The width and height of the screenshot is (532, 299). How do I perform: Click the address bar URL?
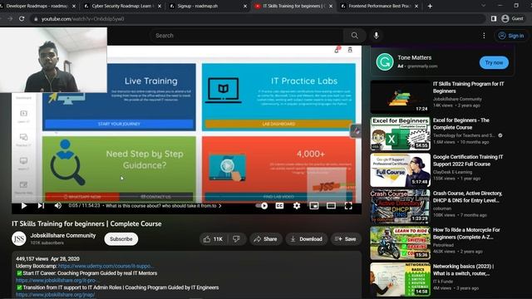82,19
